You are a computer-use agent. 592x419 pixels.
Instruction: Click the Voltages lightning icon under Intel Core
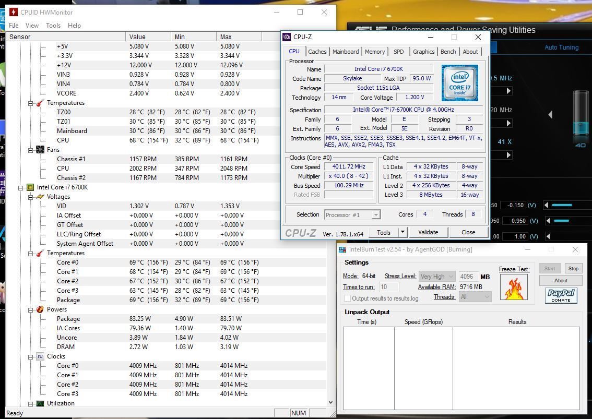(40, 197)
